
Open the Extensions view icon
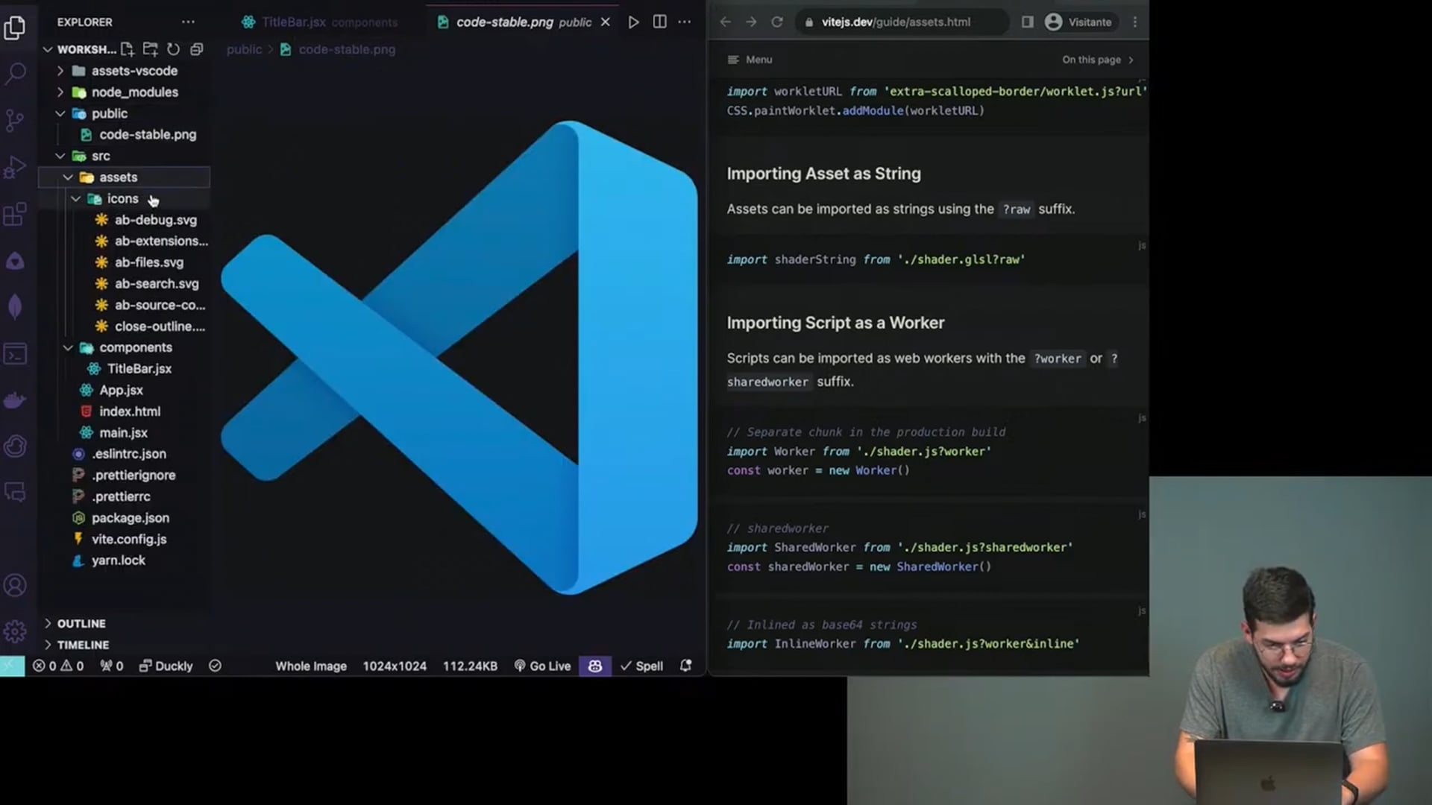[x=15, y=215]
